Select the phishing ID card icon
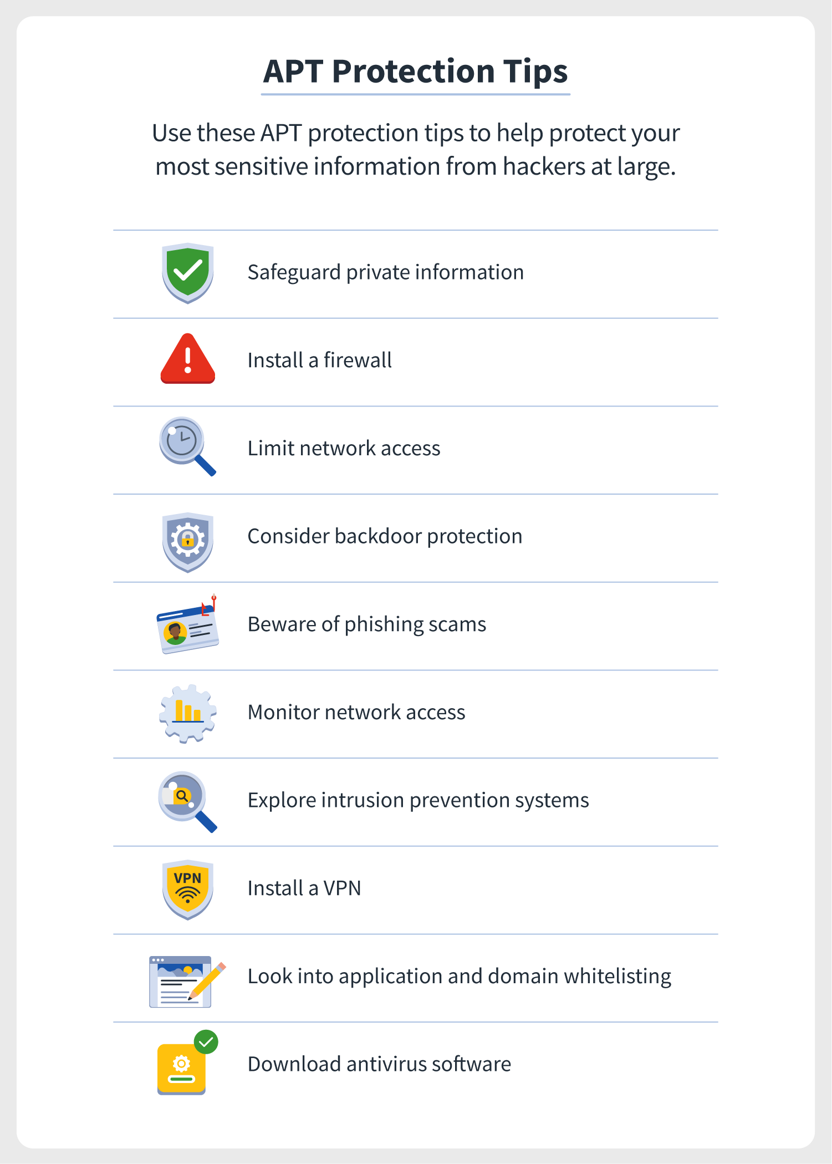The height and width of the screenshot is (1164, 832). [x=188, y=624]
